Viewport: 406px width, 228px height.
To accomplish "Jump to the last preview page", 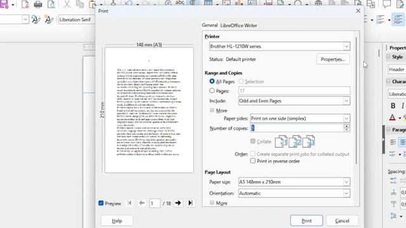I will click(x=190, y=203).
